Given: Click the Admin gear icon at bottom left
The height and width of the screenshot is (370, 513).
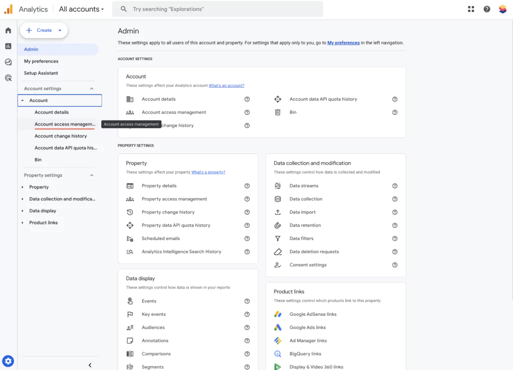Looking at the screenshot, I should (x=8, y=361).
